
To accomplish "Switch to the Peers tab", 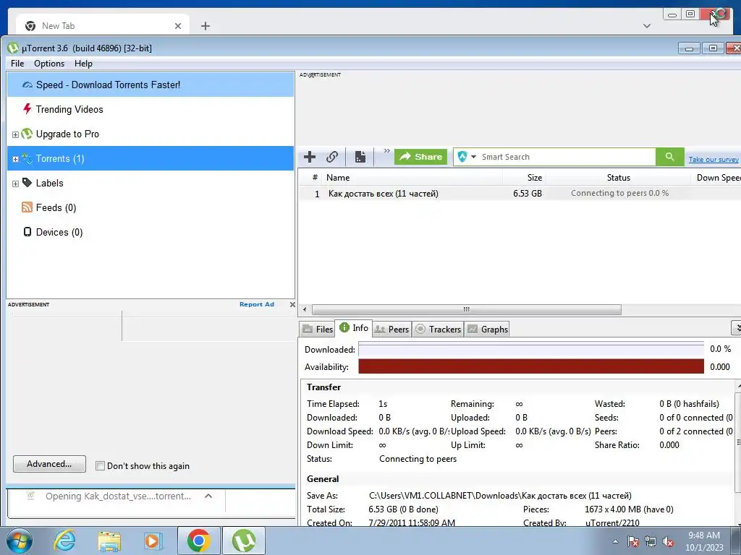I will [x=391, y=330].
